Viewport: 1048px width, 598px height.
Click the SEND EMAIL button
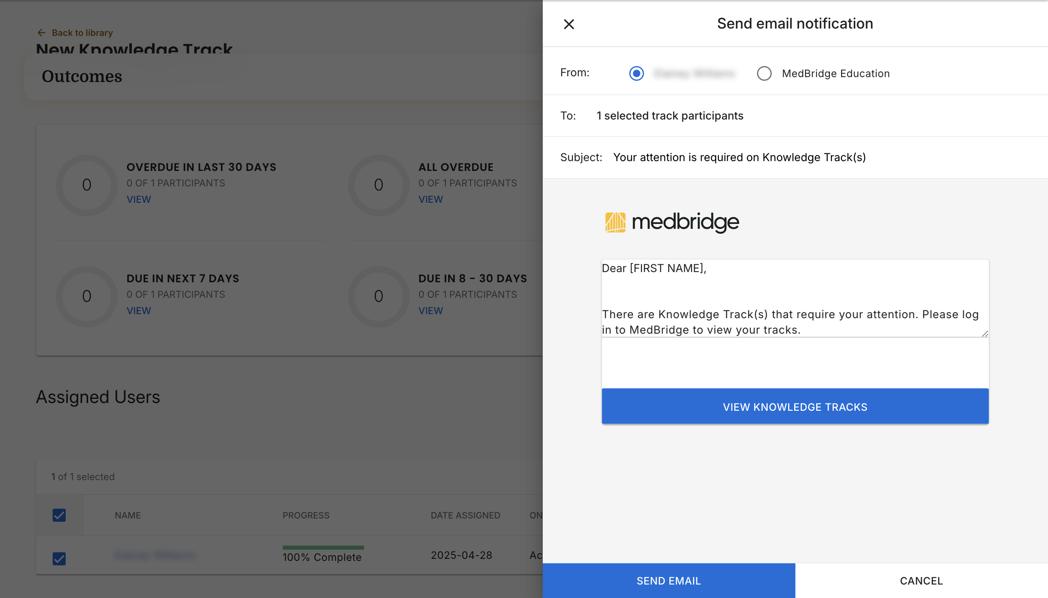click(668, 580)
